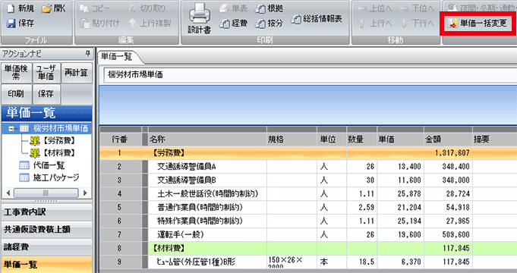Viewport: 517px width, 273px height.
Task: Open the 根拠 print report
Action: (269, 8)
